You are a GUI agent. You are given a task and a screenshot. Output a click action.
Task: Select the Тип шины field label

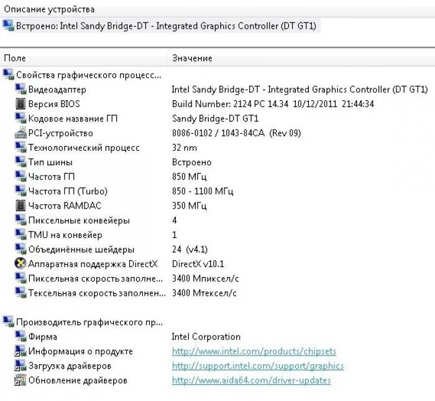click(50, 162)
